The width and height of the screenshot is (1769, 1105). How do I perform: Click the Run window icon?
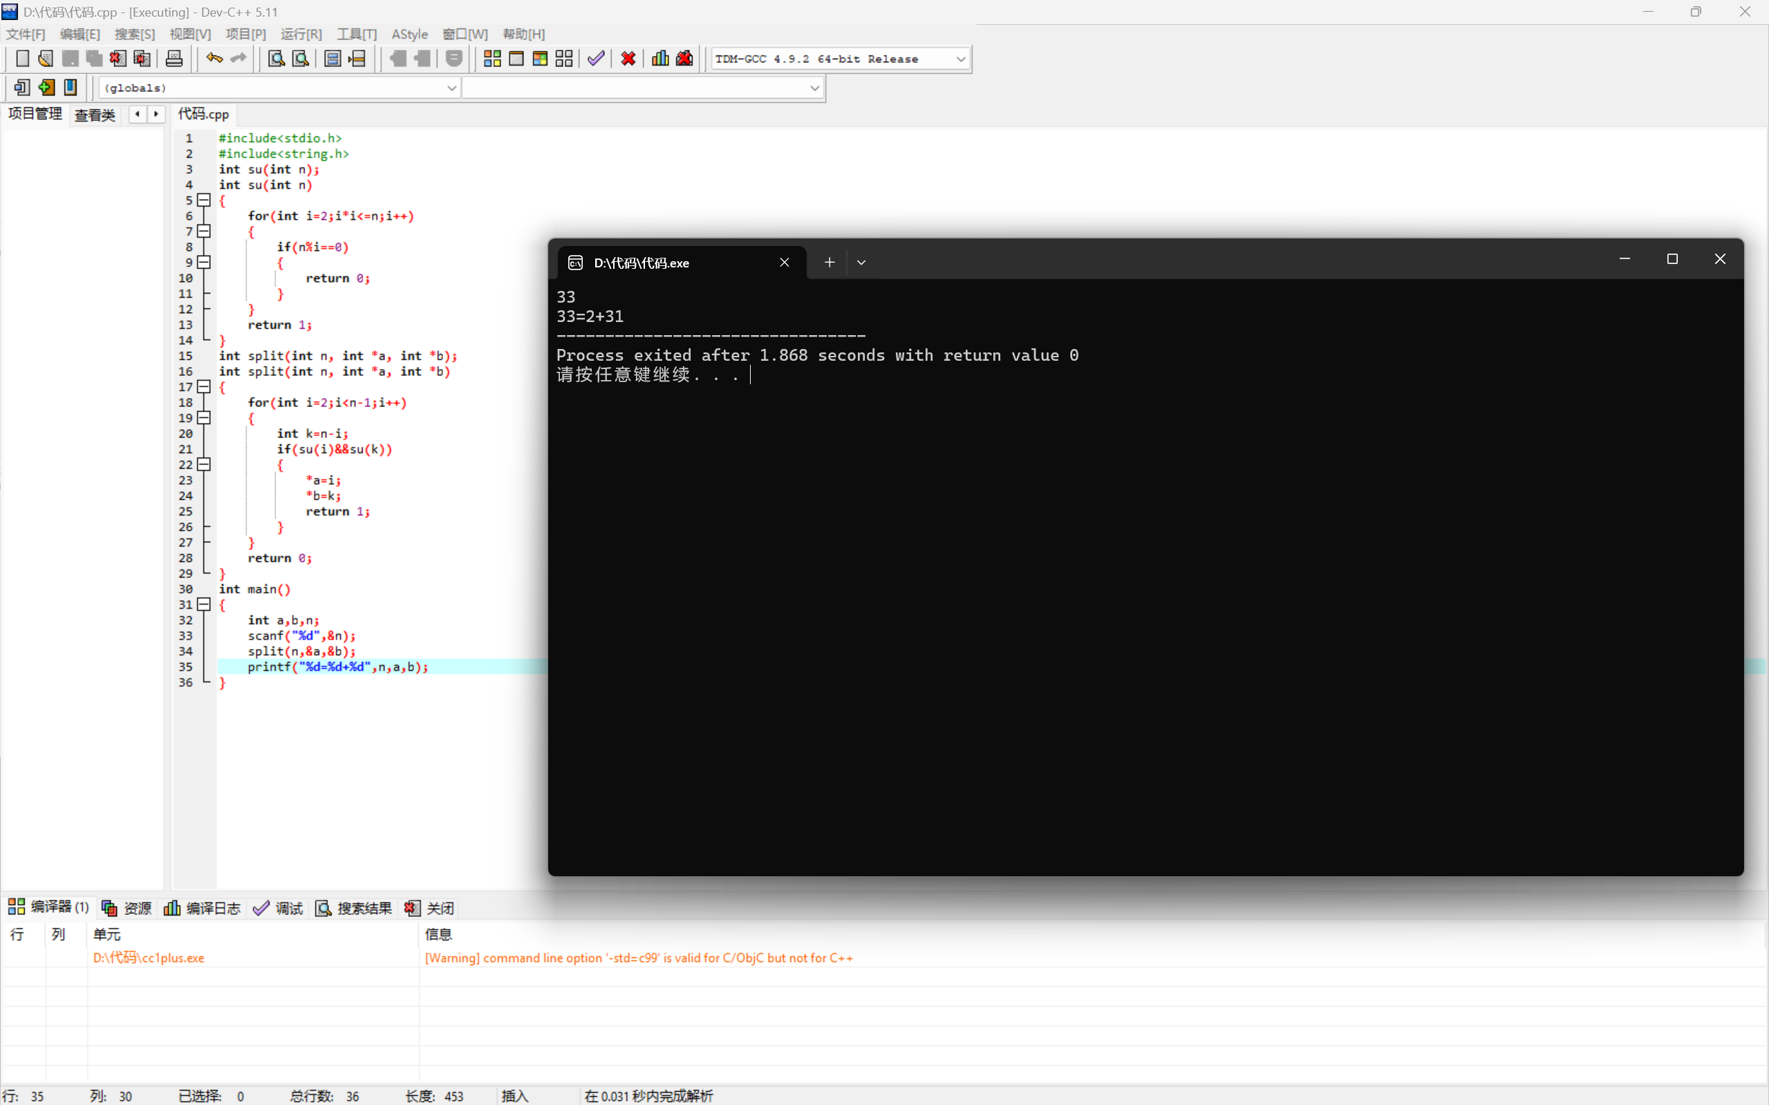516,59
